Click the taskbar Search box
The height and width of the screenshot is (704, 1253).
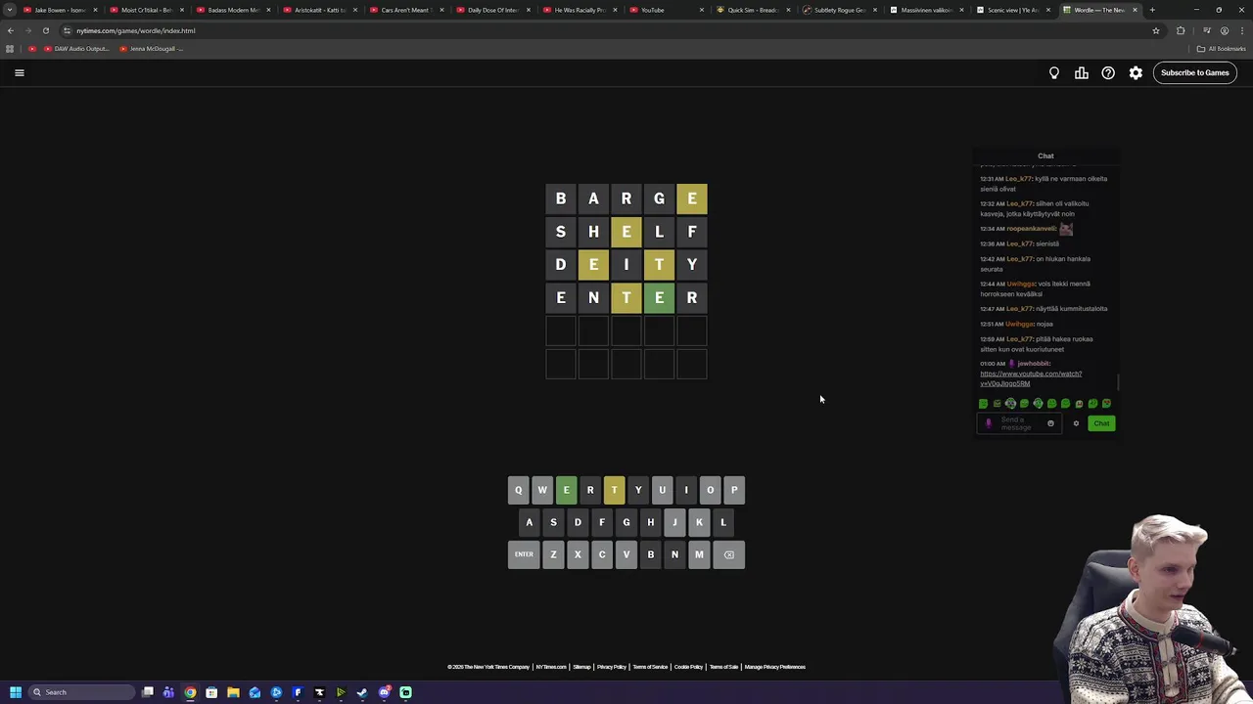81,692
